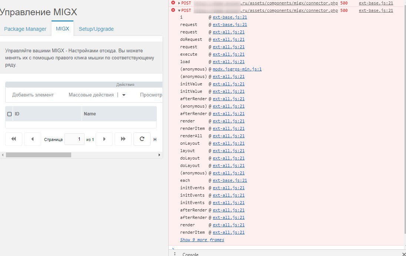
Task: Click the horizontal scrollbar left arrow
Action: [3, 155]
